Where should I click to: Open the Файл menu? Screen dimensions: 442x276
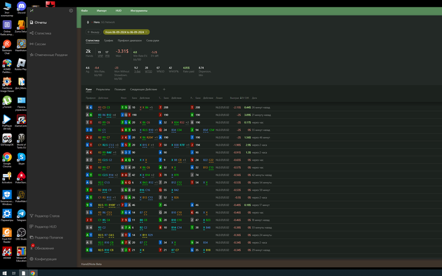point(85,11)
